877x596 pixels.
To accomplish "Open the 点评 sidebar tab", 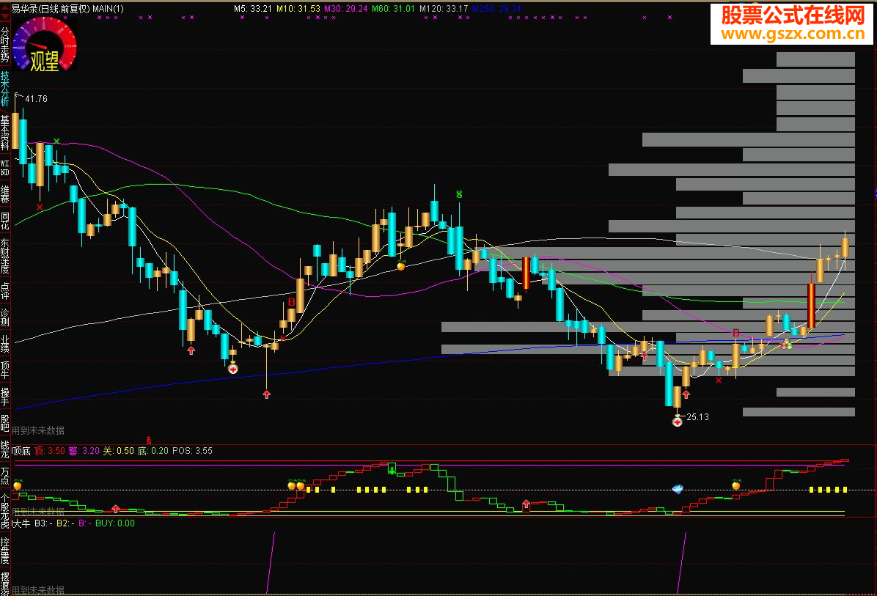I will click(4, 291).
